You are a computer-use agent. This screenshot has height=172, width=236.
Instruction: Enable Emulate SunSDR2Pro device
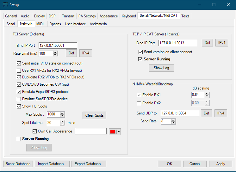19,99
